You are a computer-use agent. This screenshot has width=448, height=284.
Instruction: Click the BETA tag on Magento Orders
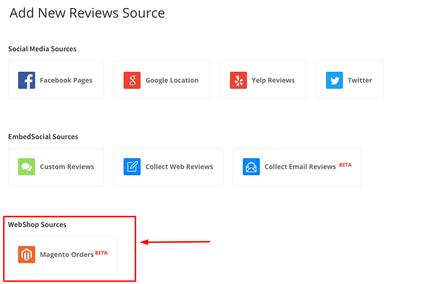[x=101, y=253]
